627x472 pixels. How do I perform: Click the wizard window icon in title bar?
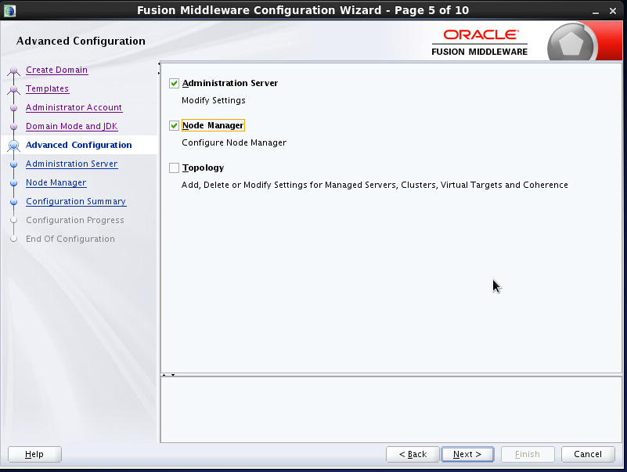coord(9,10)
